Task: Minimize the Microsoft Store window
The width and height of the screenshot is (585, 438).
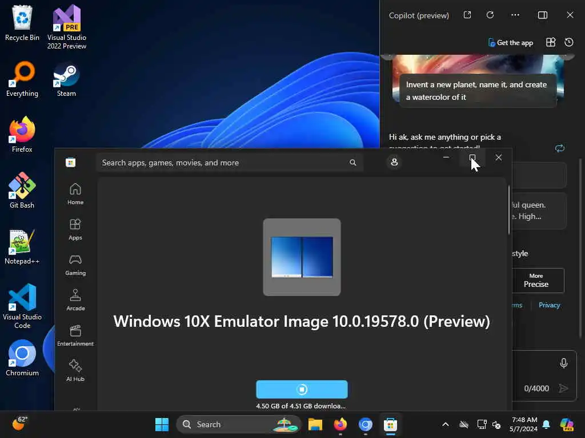Action: 446,157
